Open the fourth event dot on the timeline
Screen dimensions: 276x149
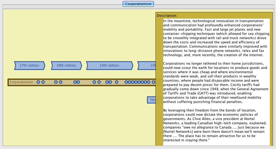pos(61,82)
